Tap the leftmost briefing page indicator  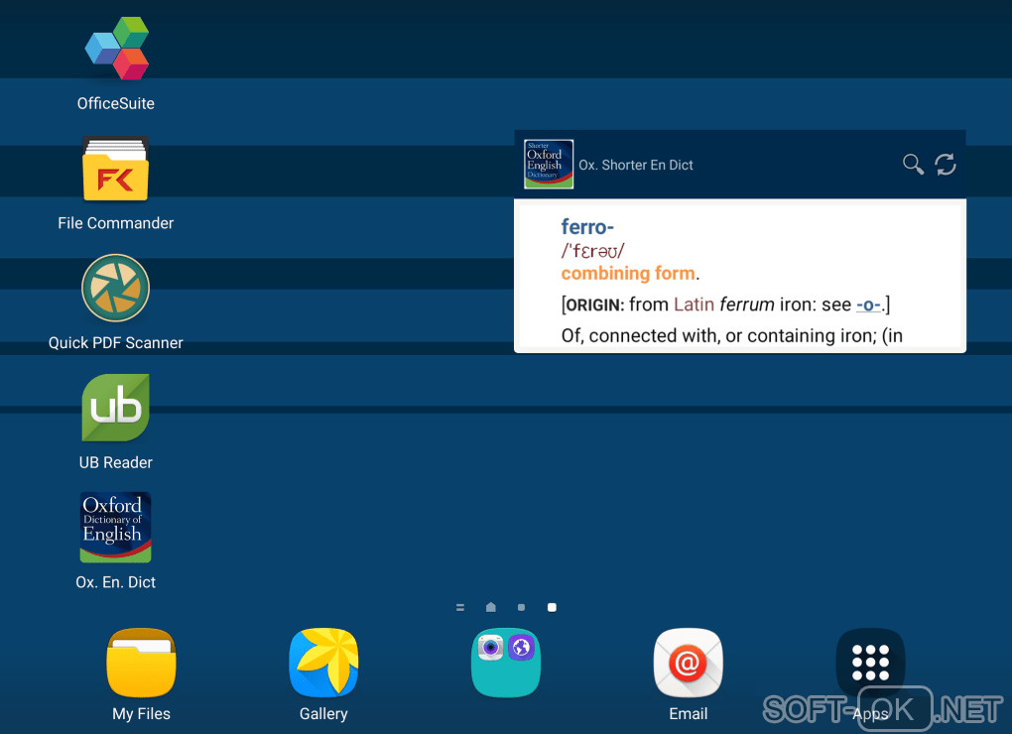point(460,608)
